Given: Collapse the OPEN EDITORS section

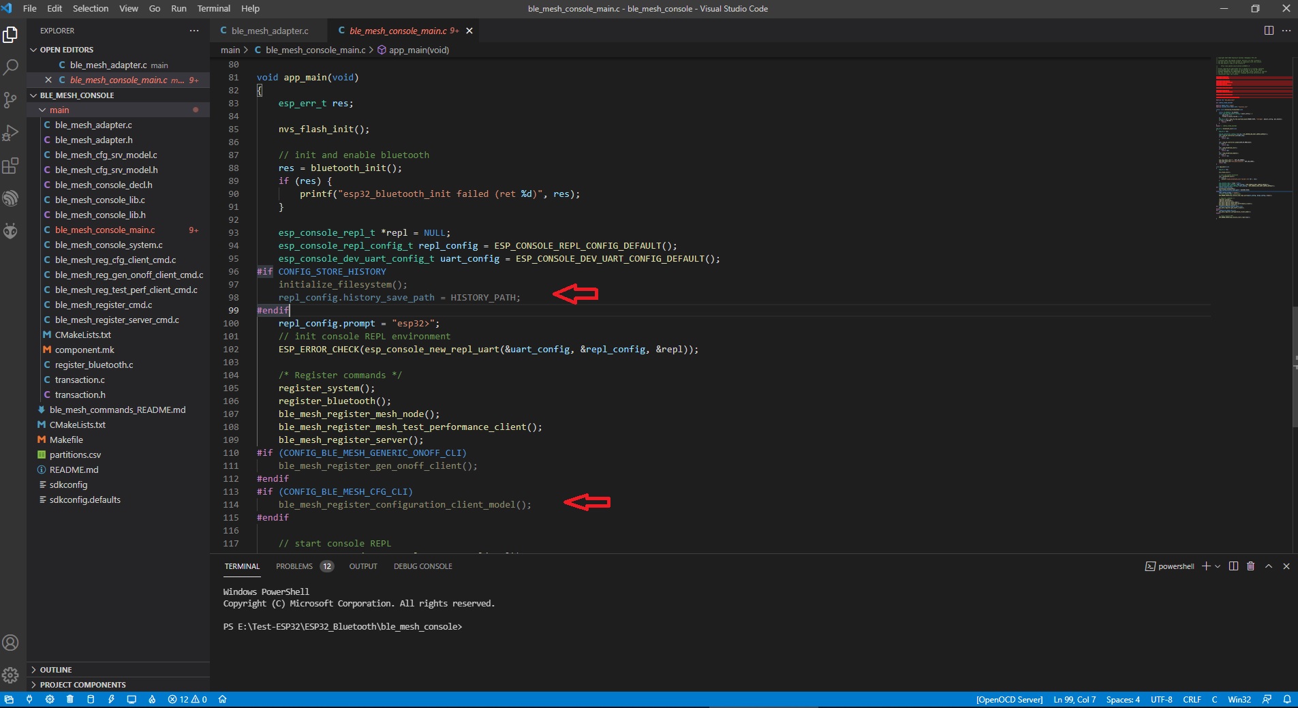Looking at the screenshot, I should coord(67,50).
